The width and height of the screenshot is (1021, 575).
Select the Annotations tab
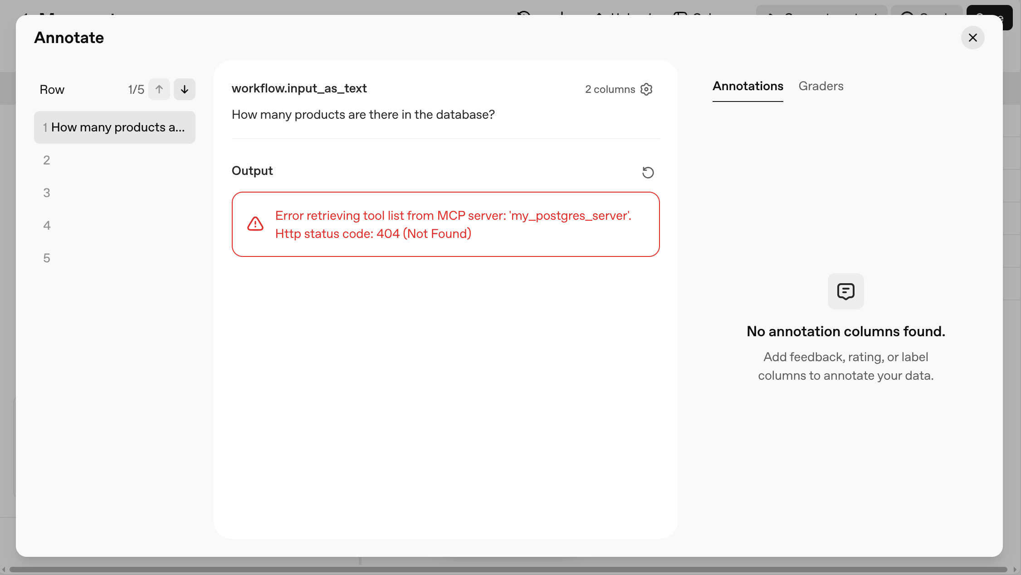[747, 86]
